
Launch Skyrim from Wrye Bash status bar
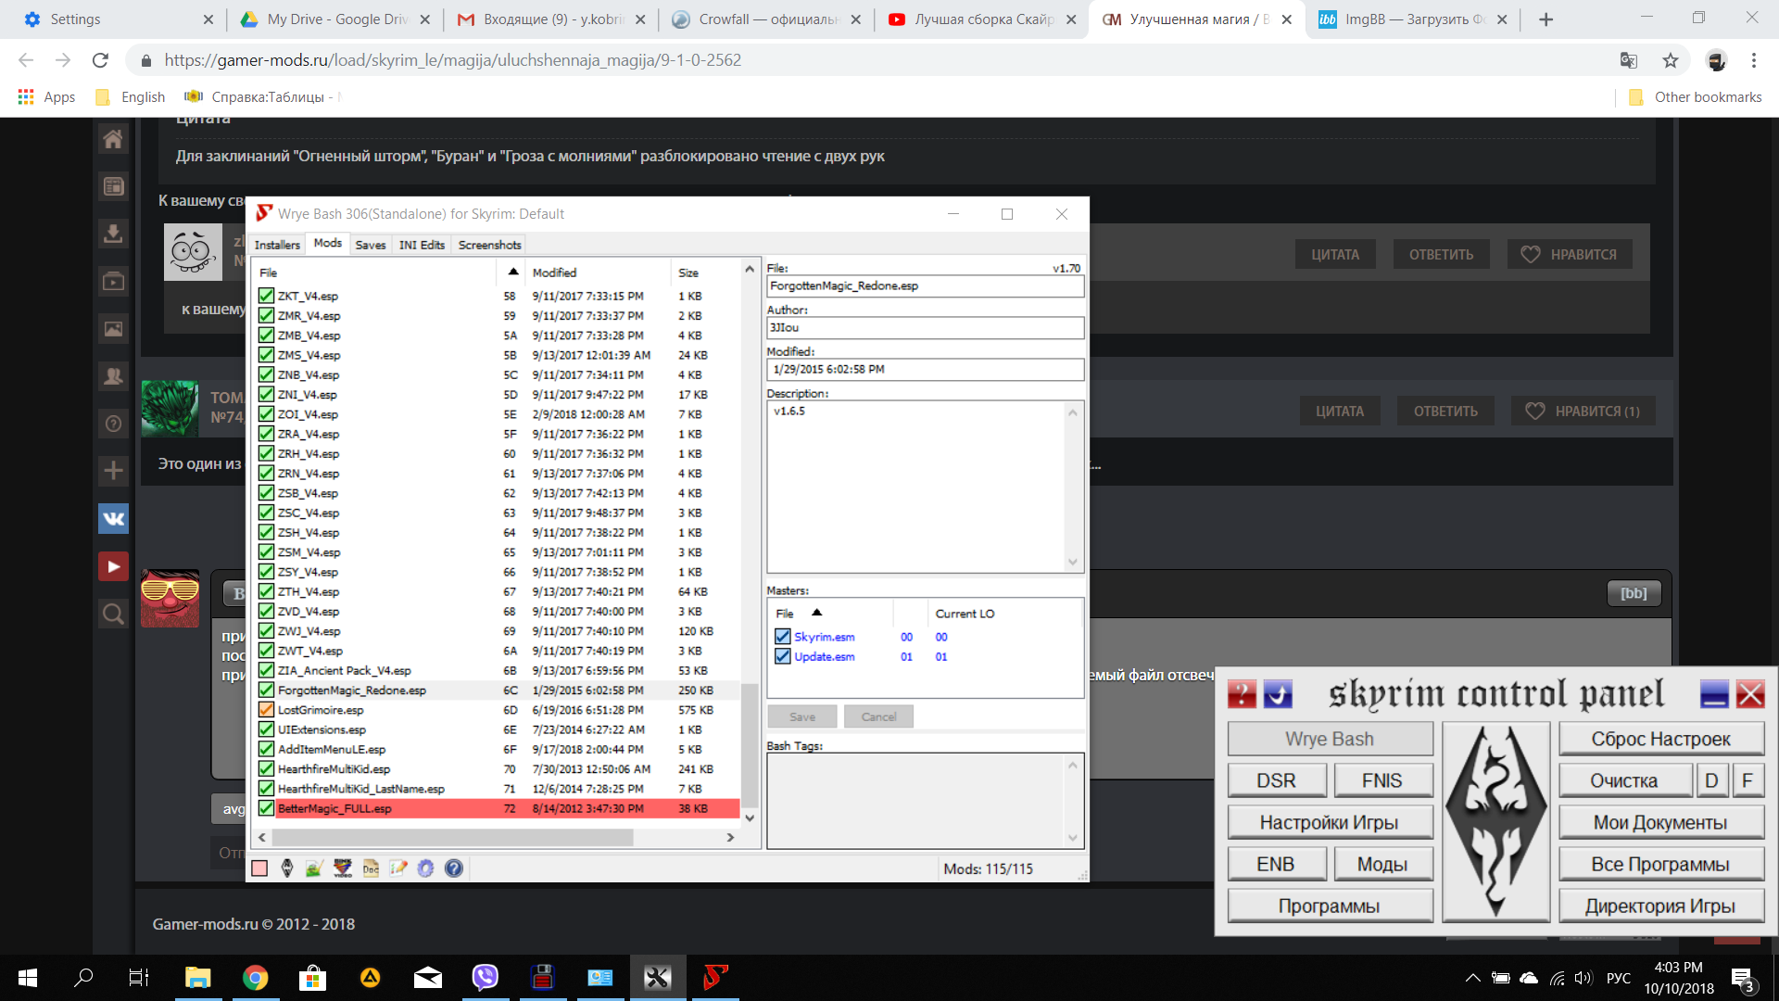click(x=287, y=868)
